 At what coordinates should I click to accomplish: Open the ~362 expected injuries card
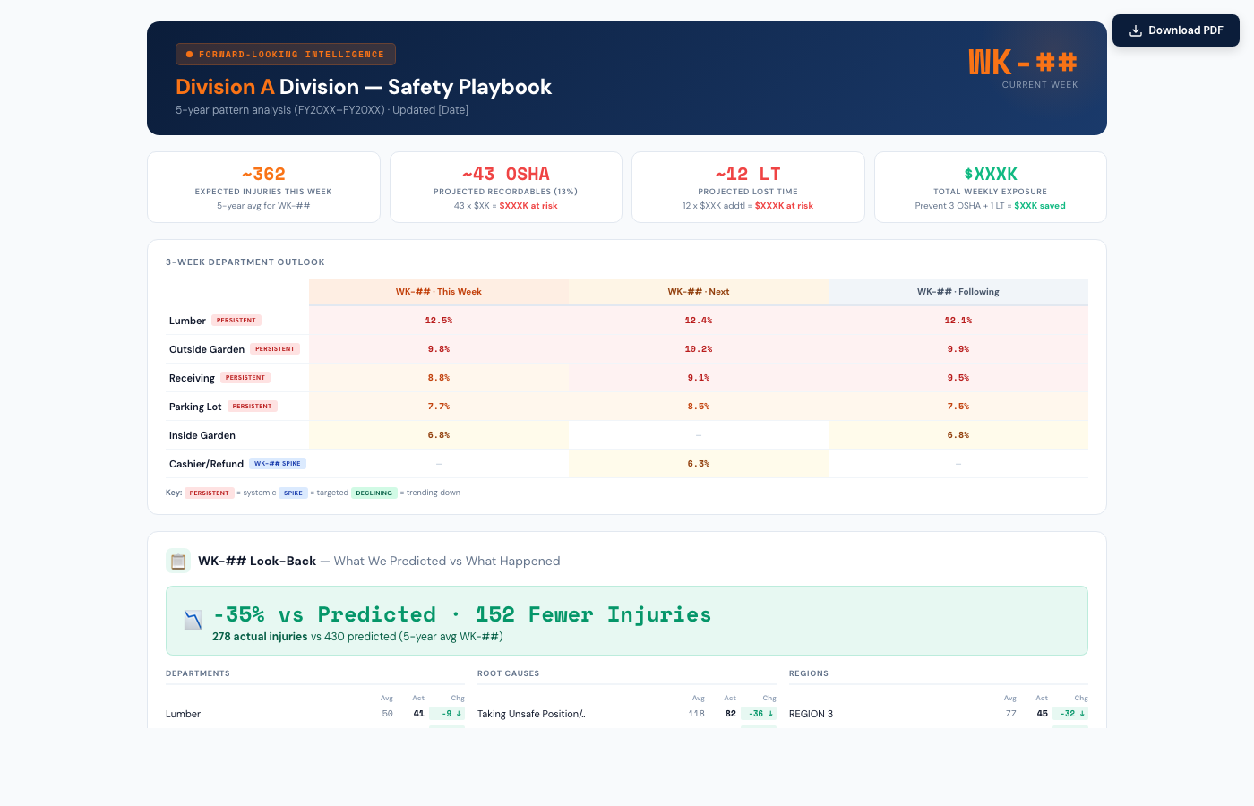click(263, 187)
